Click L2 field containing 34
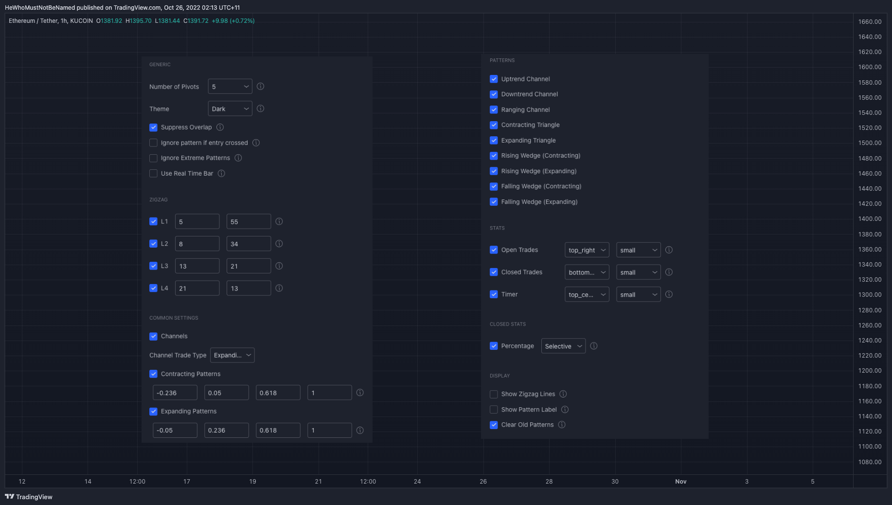892x505 pixels. 249,244
